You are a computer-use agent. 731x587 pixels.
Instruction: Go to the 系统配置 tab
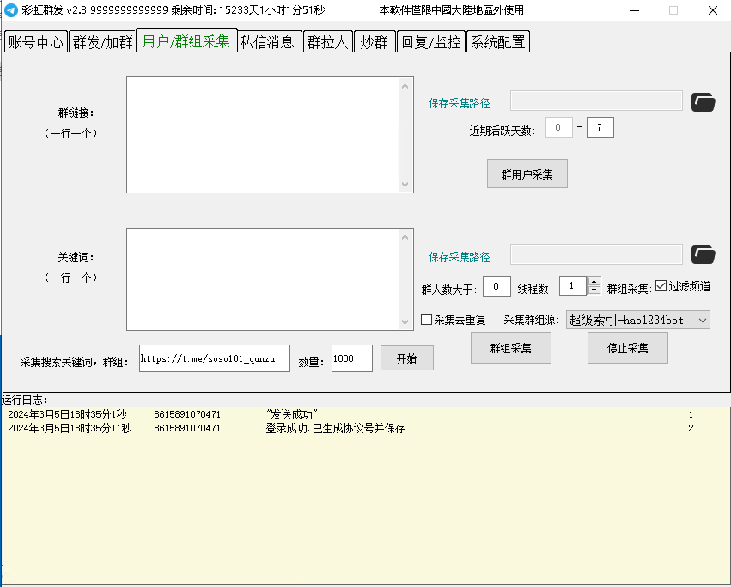tap(497, 41)
